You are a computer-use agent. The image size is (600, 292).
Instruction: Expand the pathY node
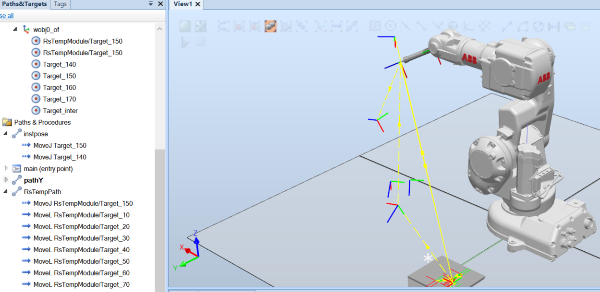(x=6, y=180)
